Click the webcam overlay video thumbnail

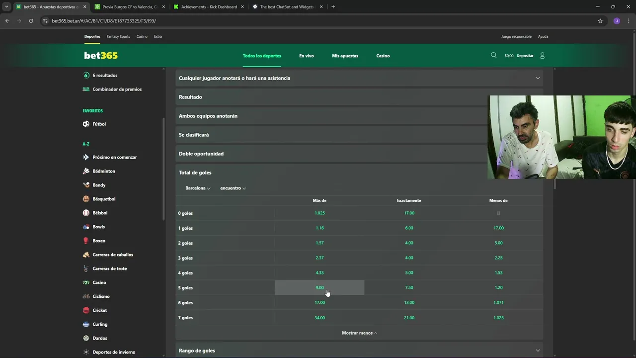coord(561,137)
